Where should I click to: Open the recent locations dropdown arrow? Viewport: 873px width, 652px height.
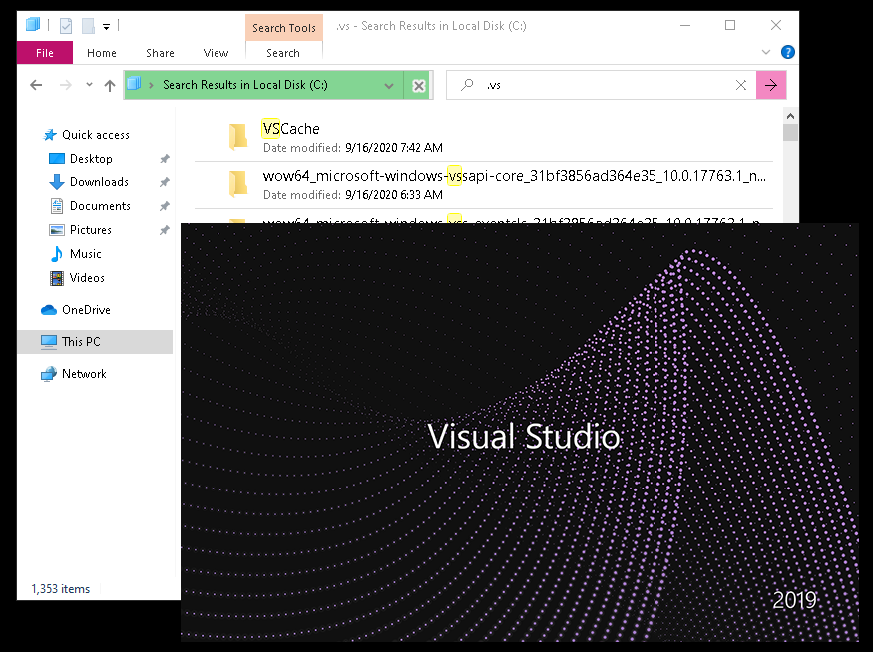(x=89, y=85)
